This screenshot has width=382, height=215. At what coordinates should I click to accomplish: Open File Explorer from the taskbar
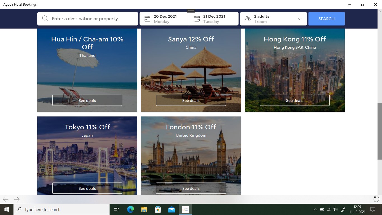[x=144, y=209]
